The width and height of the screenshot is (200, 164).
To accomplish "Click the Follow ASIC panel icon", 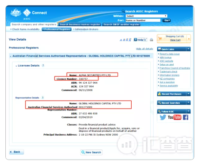I will 159,111.
